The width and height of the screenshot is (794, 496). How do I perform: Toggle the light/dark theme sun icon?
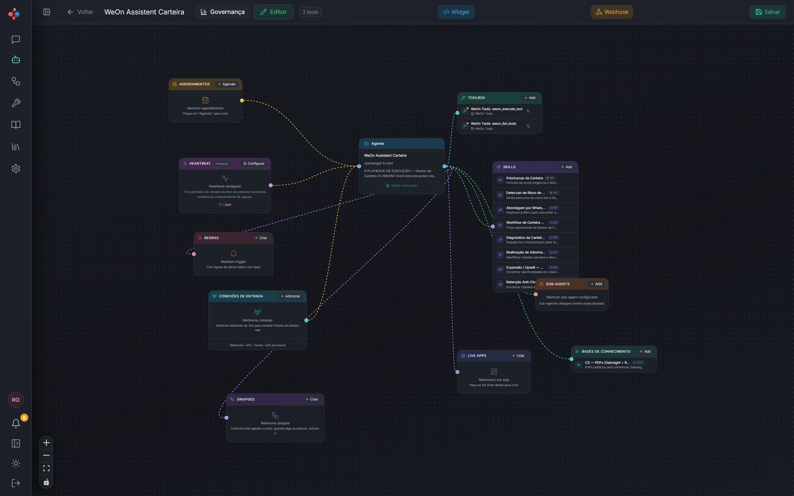[x=16, y=463]
